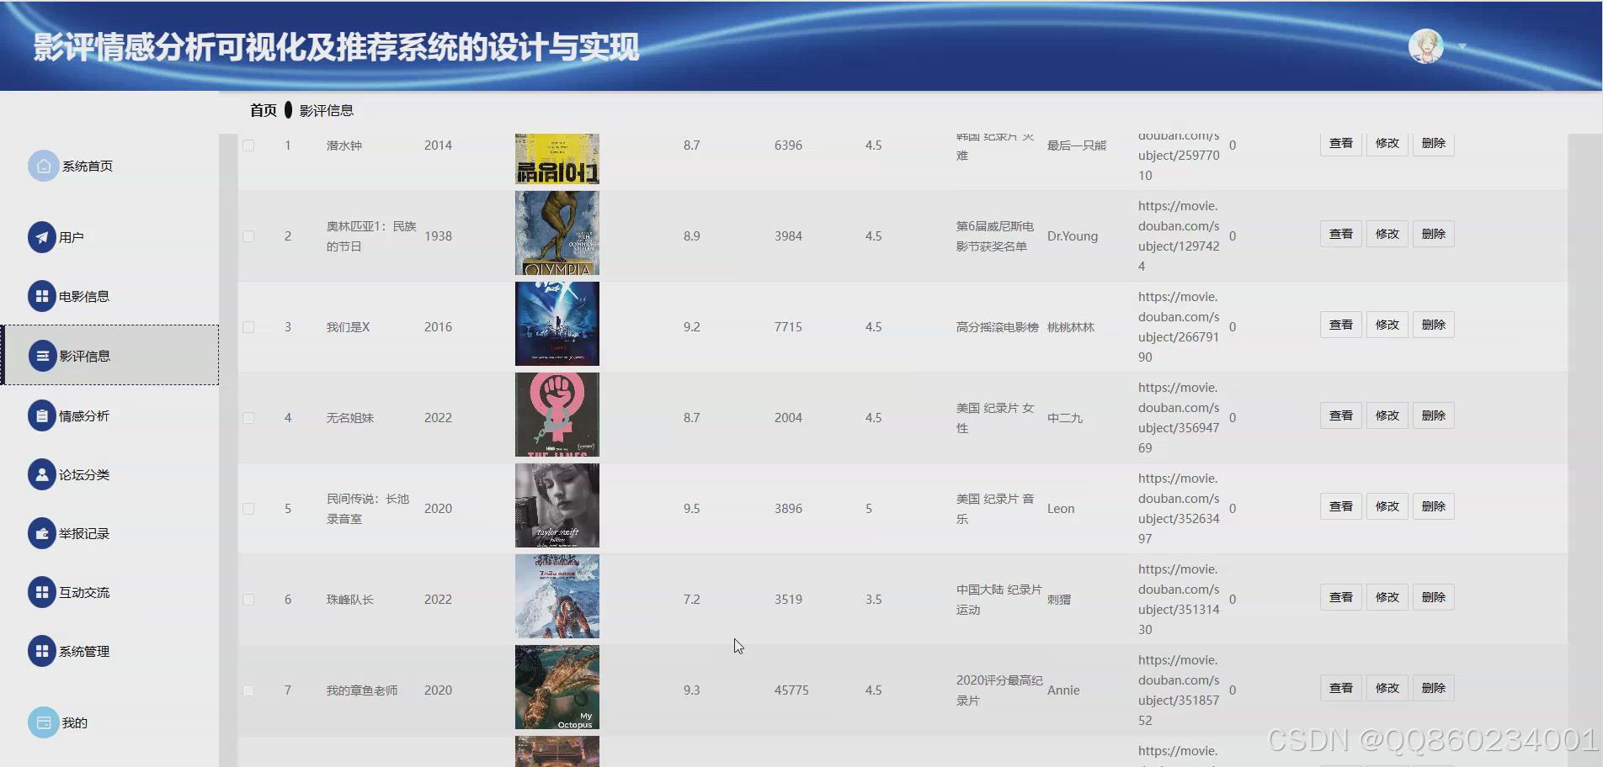This screenshot has width=1603, height=767.
Task: Click 查看 button for 我们是X
Action: (1341, 325)
